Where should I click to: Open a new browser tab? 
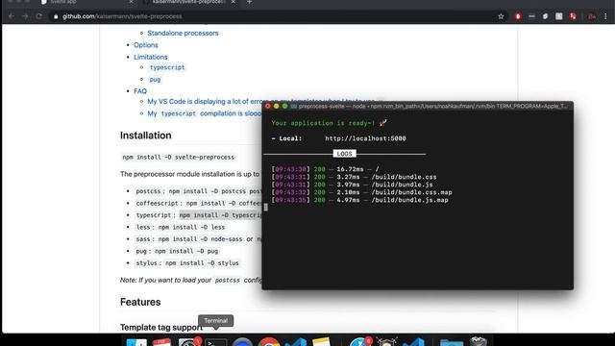tap(249, 2)
